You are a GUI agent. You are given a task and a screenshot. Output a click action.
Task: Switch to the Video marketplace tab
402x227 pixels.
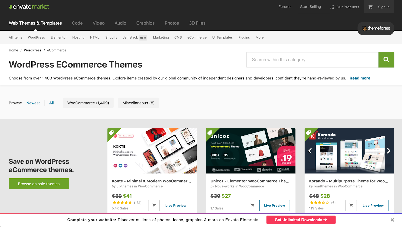(x=98, y=23)
